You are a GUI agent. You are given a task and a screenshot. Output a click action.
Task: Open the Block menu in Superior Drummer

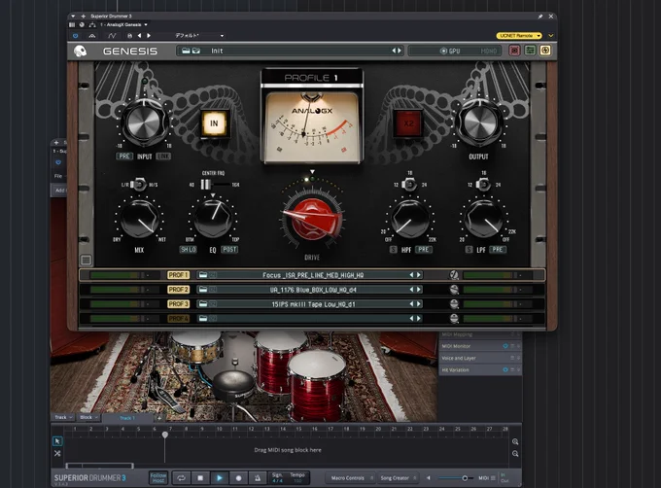(x=88, y=417)
